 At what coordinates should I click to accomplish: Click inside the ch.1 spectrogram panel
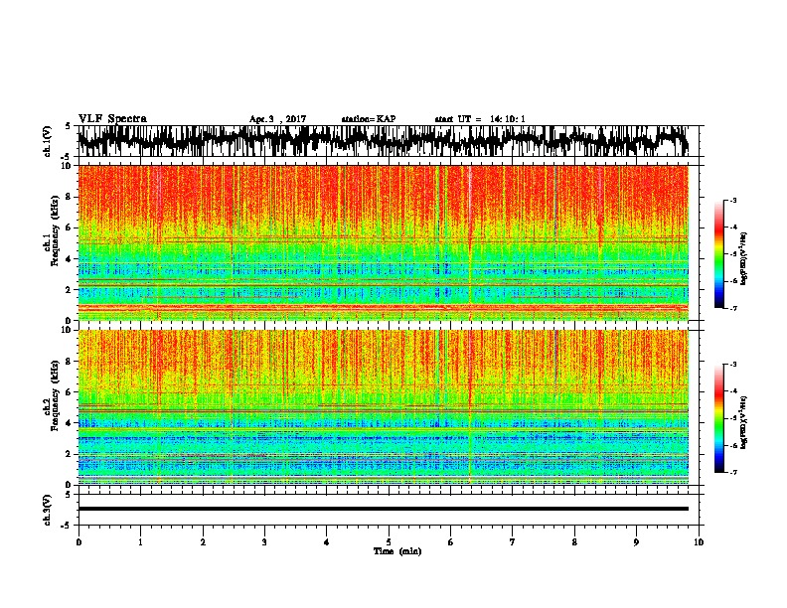click(x=383, y=242)
